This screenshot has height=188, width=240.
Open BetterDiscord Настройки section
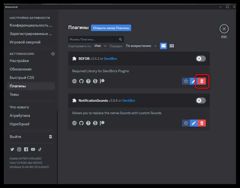click(31, 61)
